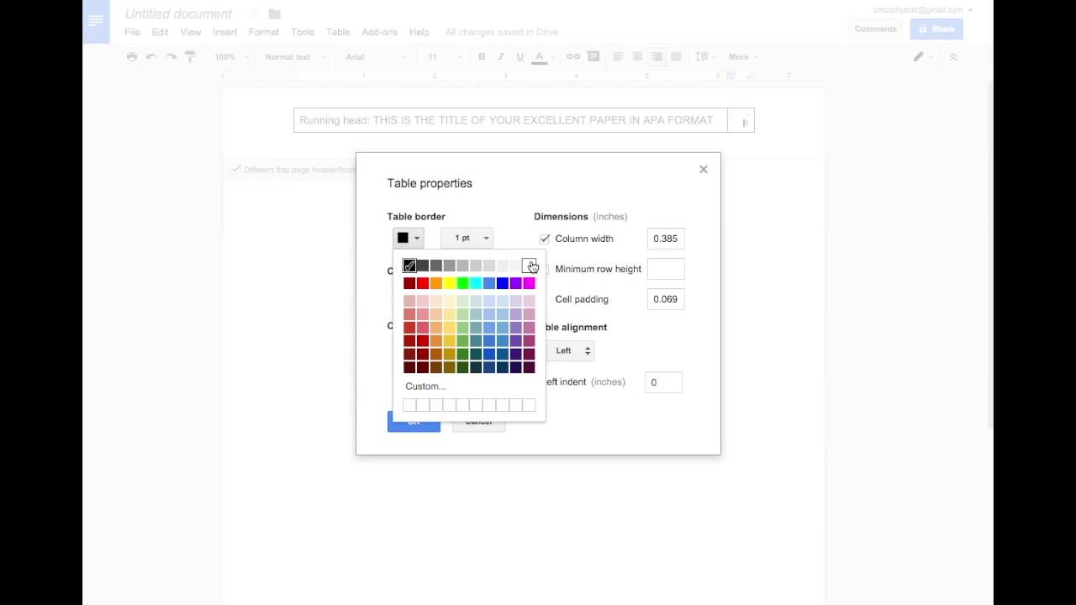
Task: Open the Table menu
Action: click(338, 32)
